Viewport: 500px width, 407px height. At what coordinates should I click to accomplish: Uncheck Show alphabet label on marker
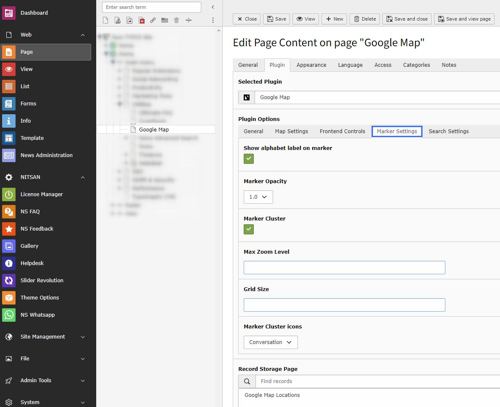(x=249, y=159)
